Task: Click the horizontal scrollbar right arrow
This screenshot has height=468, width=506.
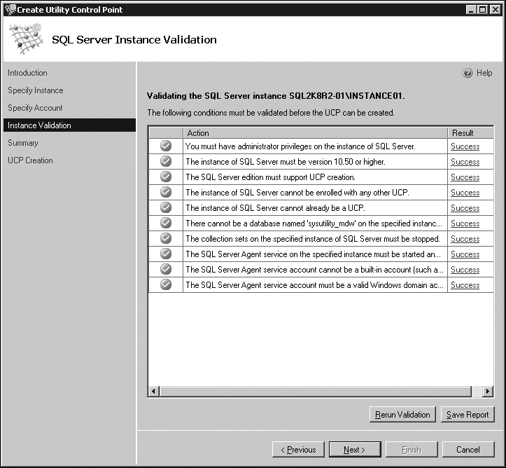Action: coord(488,391)
